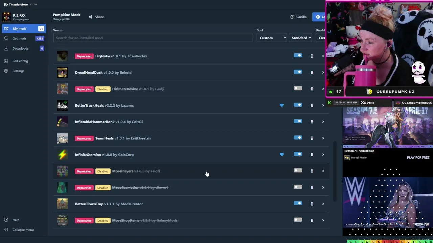This screenshot has height=243, width=433.
Task: Click the InfiniteStamina lightning icon
Action: click(x=62, y=155)
